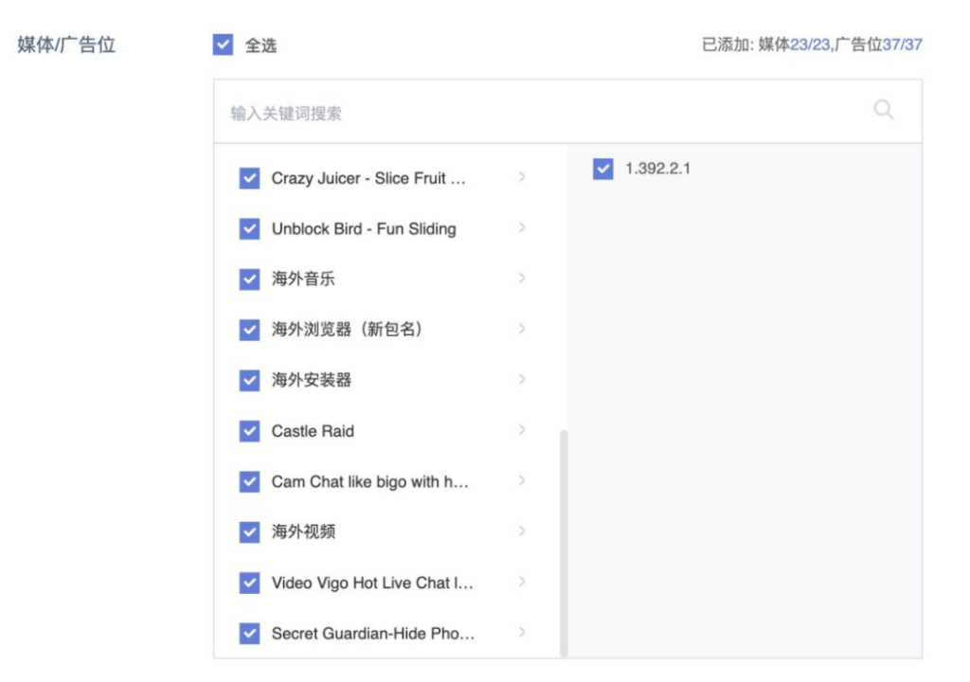Expand the Unblock Bird row chevron
Screen dimensions: 970x682
522,227
